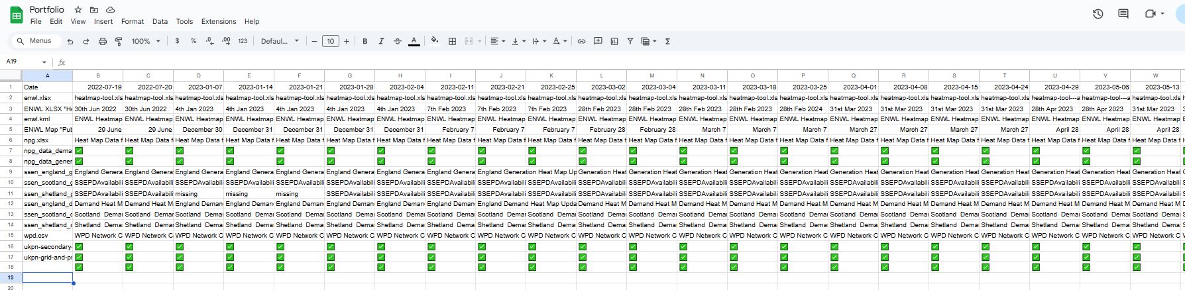Open the version history clock icon

click(1098, 14)
